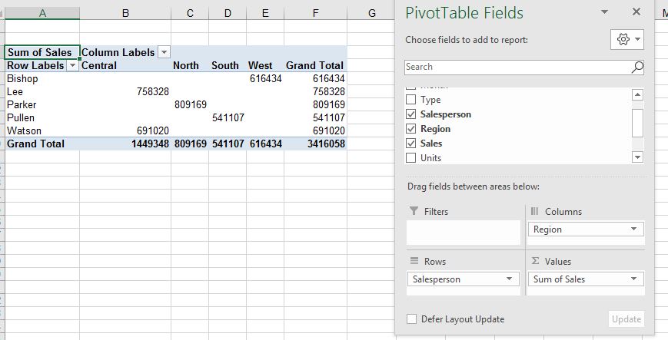Select the West column heading cell

coord(265,65)
